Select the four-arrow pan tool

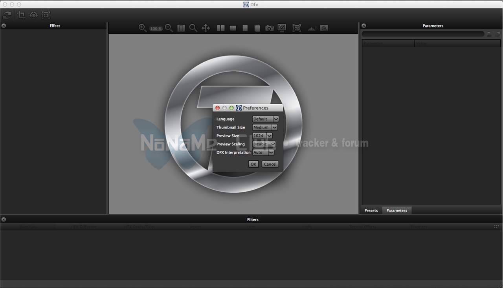click(206, 28)
